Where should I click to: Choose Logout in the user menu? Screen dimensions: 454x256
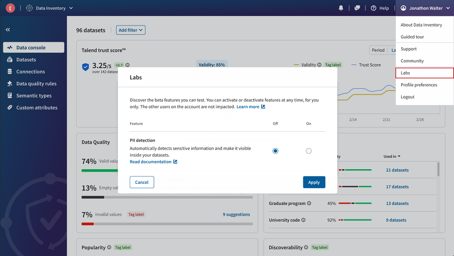pyautogui.click(x=407, y=97)
